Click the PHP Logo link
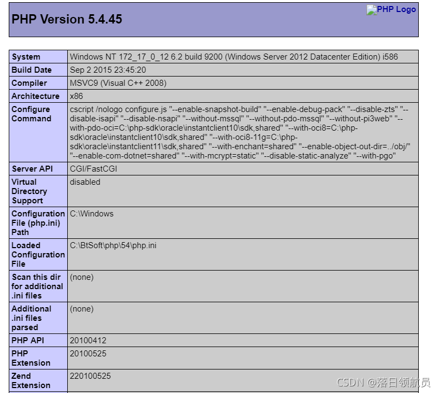 [391, 10]
